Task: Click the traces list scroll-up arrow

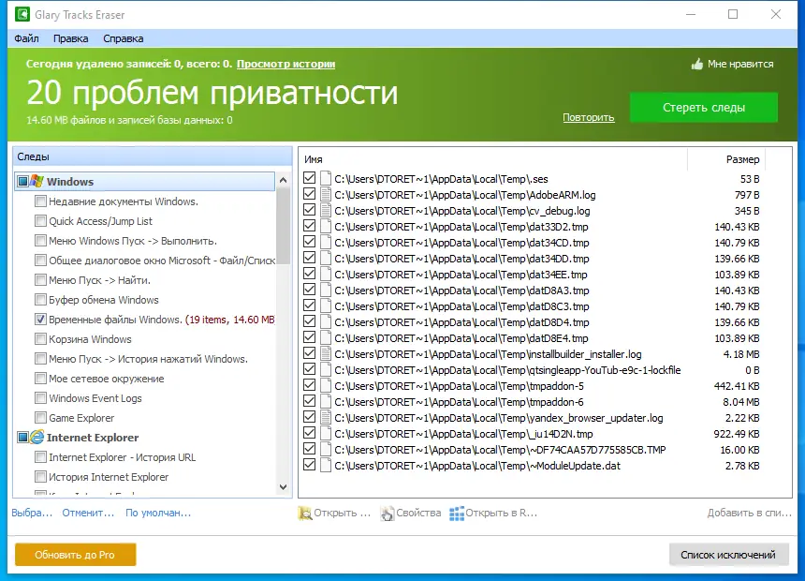Action: point(283,180)
